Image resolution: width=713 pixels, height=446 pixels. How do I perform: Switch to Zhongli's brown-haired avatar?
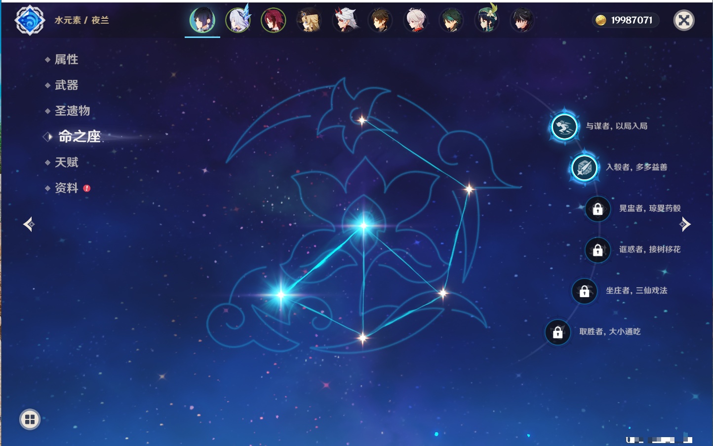point(380,20)
